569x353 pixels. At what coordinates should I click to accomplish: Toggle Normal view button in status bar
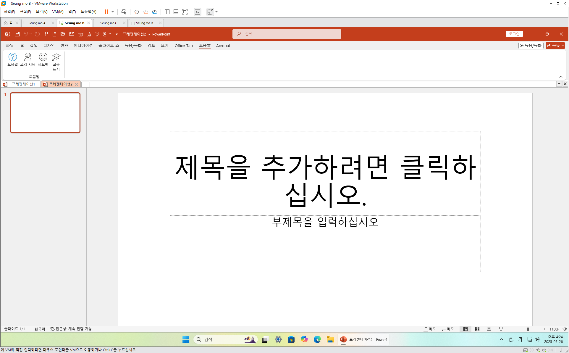coord(465,329)
